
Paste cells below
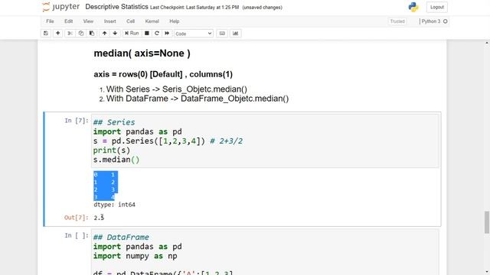[92, 34]
